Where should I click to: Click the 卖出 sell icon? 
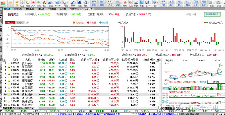pyautogui.click(x=39, y=3)
